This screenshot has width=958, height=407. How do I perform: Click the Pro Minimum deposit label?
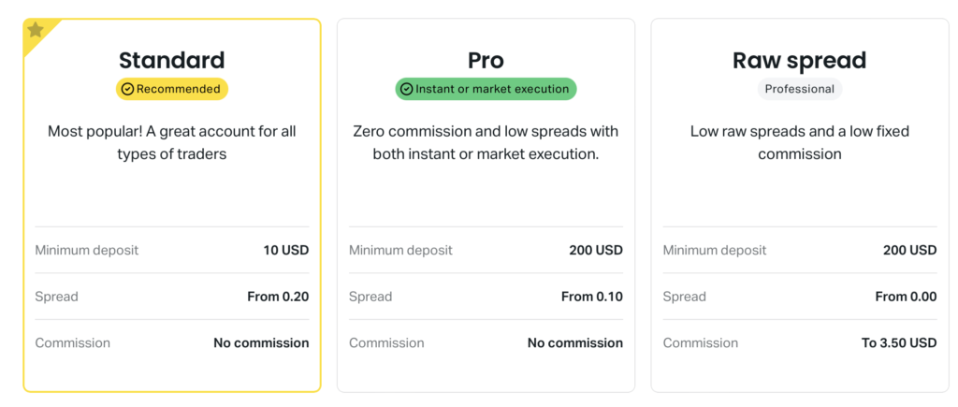click(400, 250)
